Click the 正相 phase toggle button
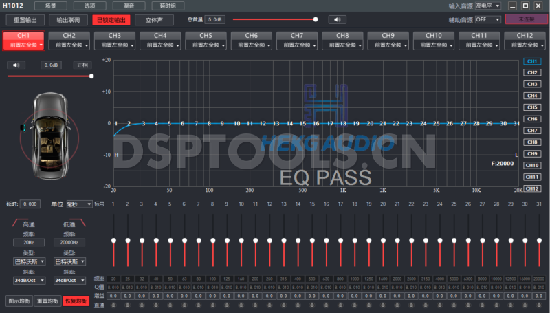This screenshot has height=313, width=550. (82, 65)
